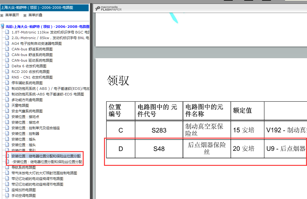Click the 领驭 page heading
This screenshot has width=307, height=199.
pos(118,80)
